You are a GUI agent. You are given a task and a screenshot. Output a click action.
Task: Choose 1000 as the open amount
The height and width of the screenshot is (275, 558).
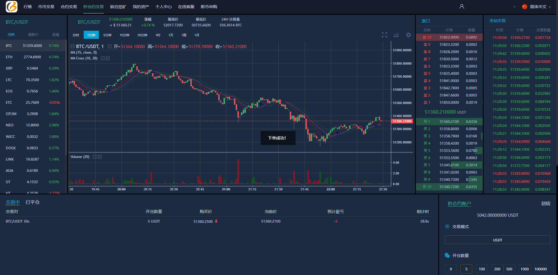tap(524, 269)
